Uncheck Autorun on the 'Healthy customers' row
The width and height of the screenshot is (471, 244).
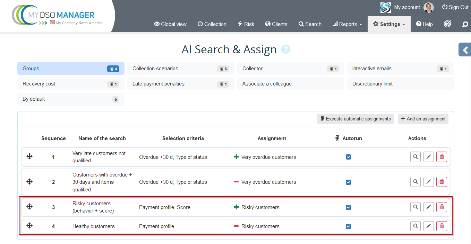coord(348,226)
